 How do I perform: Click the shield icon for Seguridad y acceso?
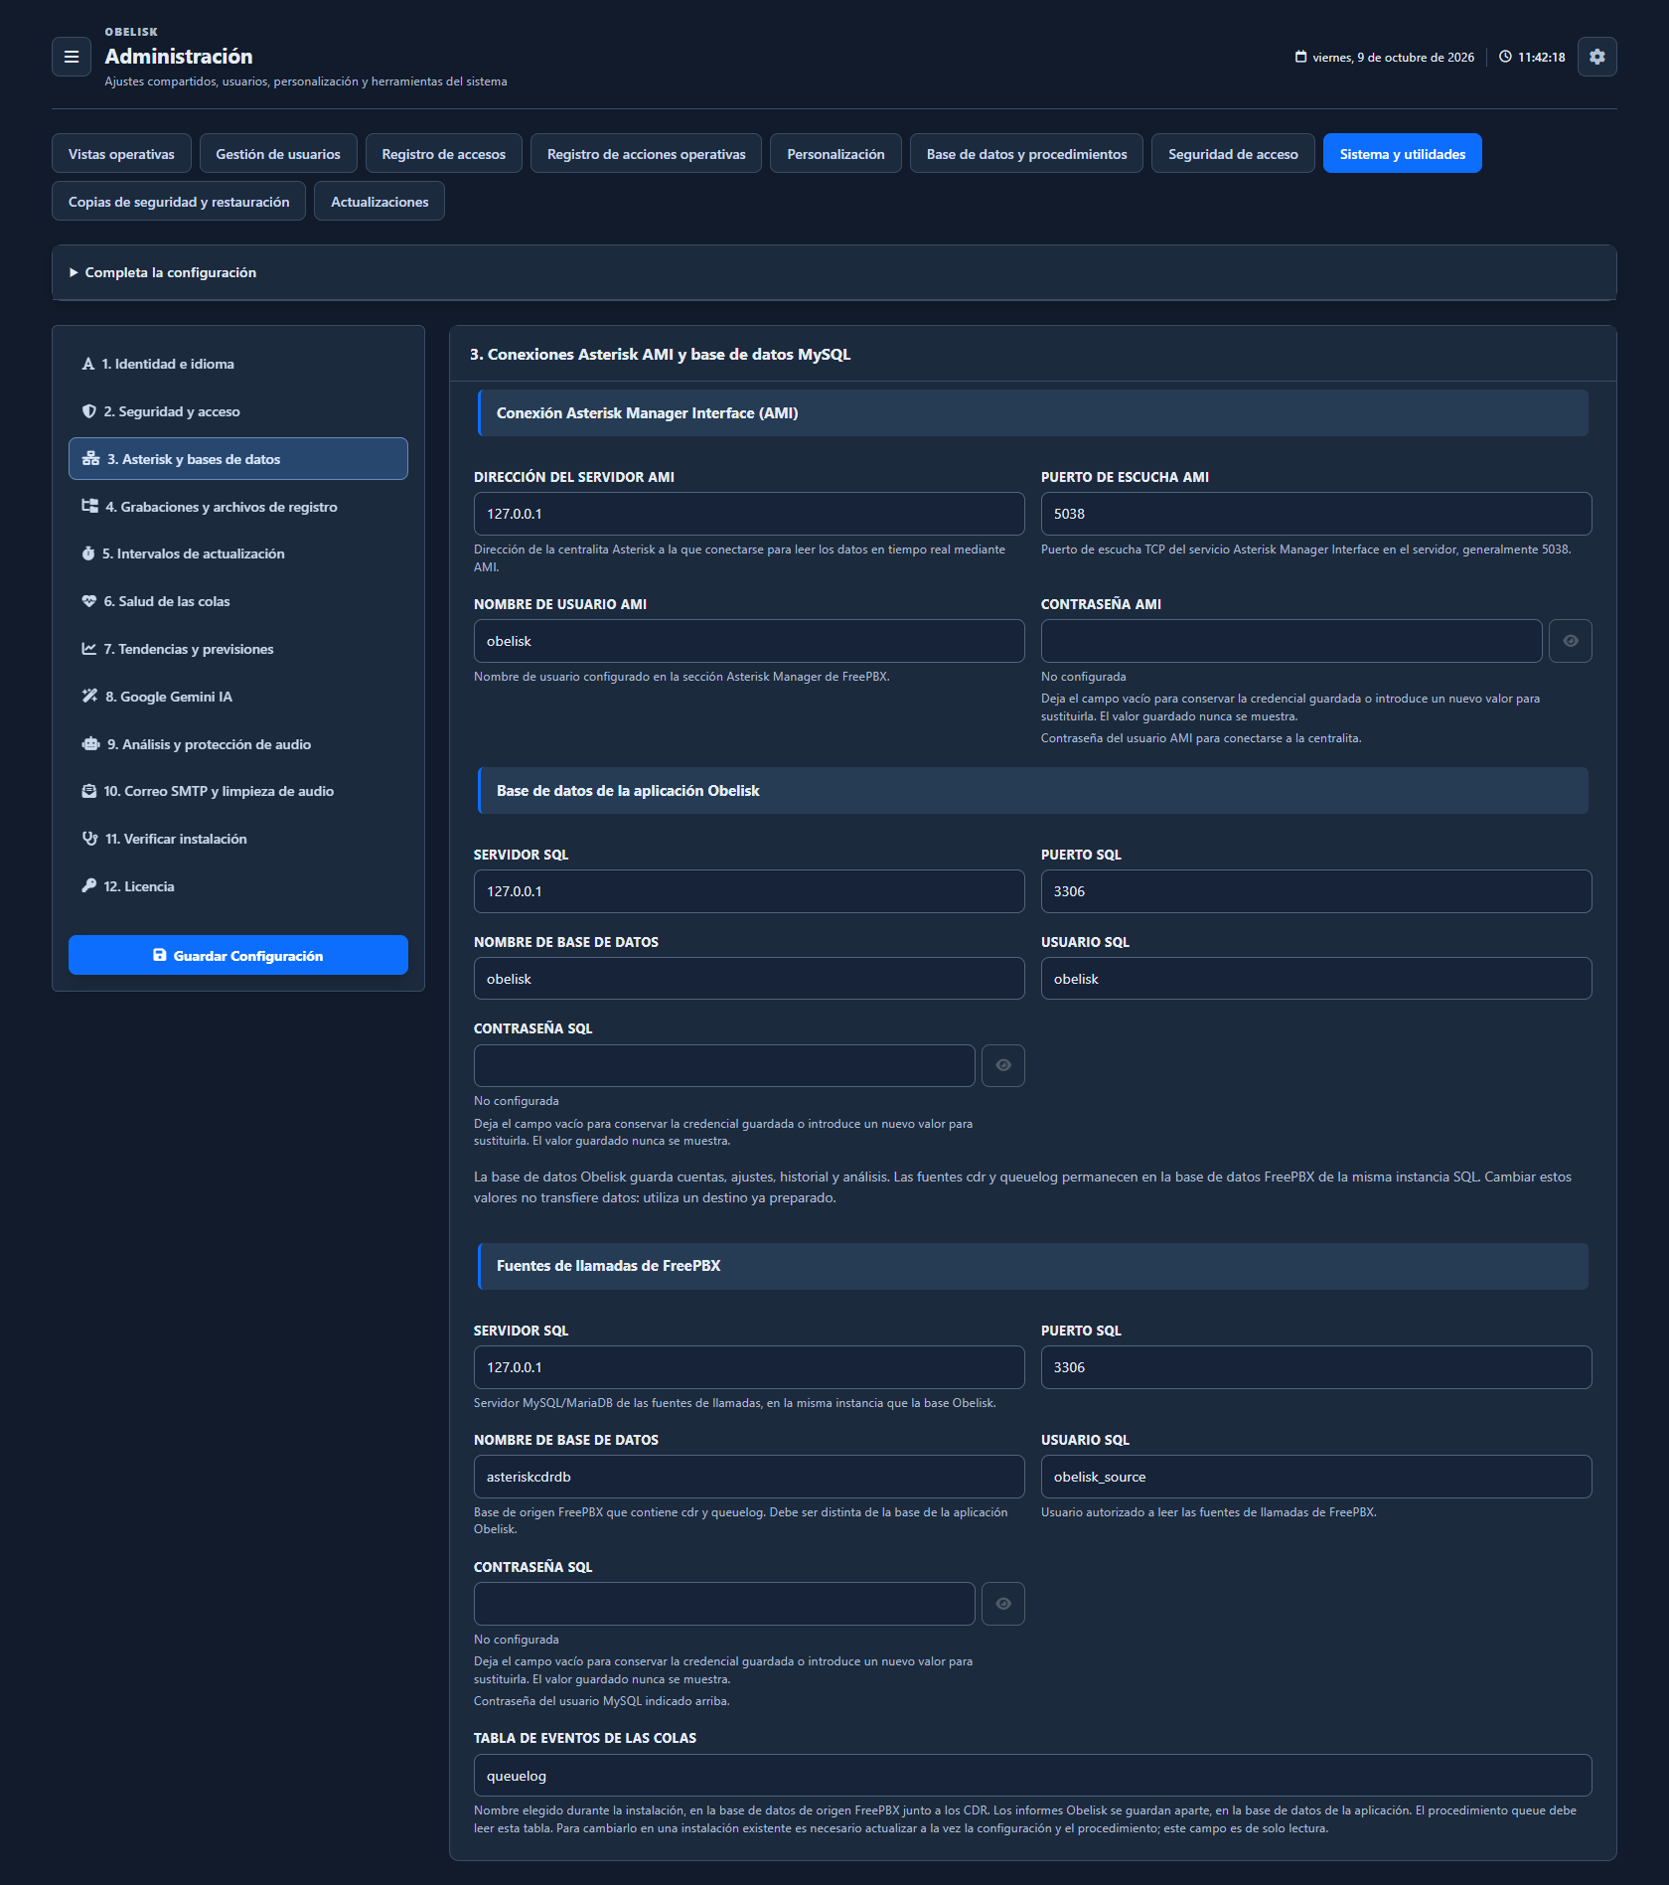click(x=89, y=411)
